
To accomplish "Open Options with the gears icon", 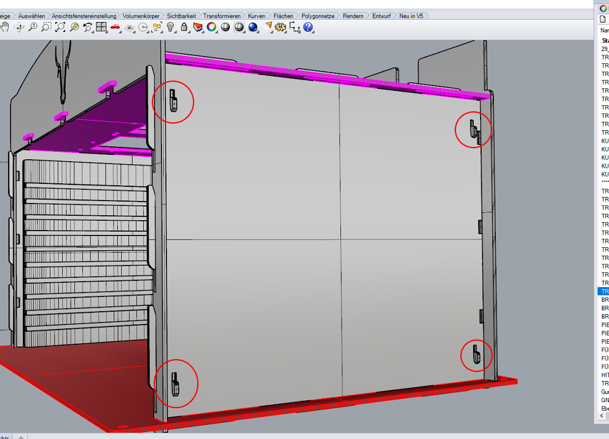I will click(x=281, y=27).
